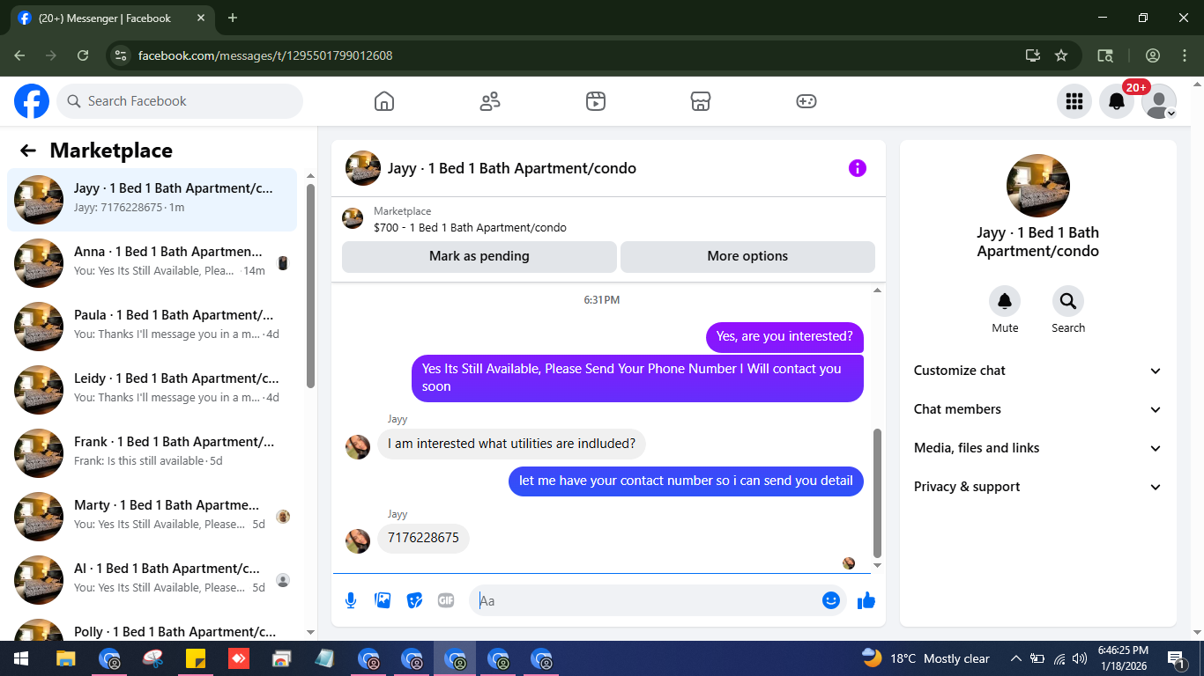
Task: Click Mark as pending button
Action: click(x=479, y=256)
